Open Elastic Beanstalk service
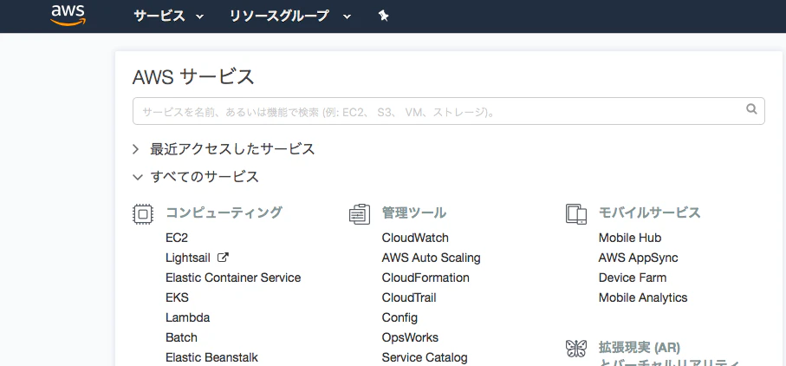The width and height of the screenshot is (786, 366). tap(211, 358)
